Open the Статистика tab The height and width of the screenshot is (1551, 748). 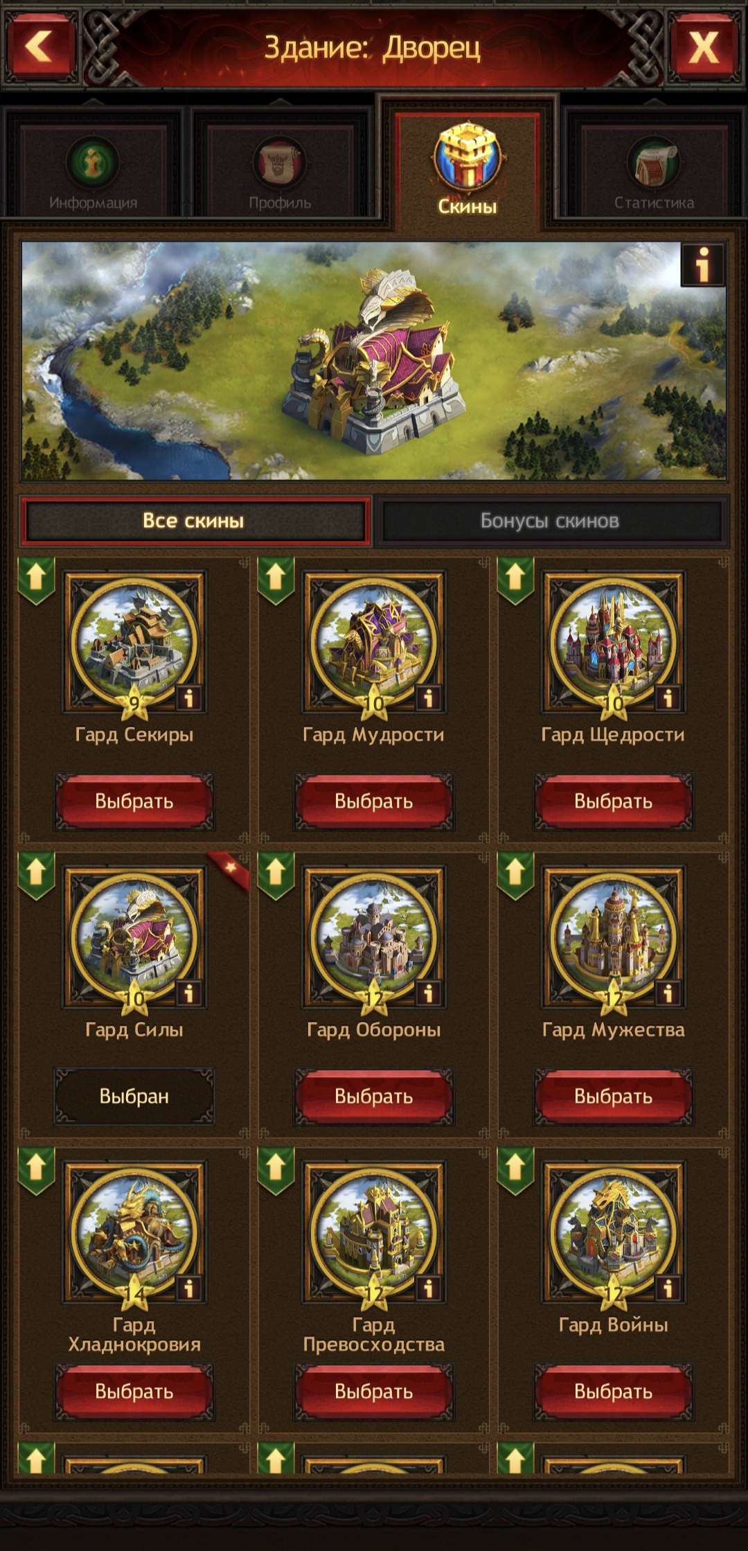(x=654, y=171)
